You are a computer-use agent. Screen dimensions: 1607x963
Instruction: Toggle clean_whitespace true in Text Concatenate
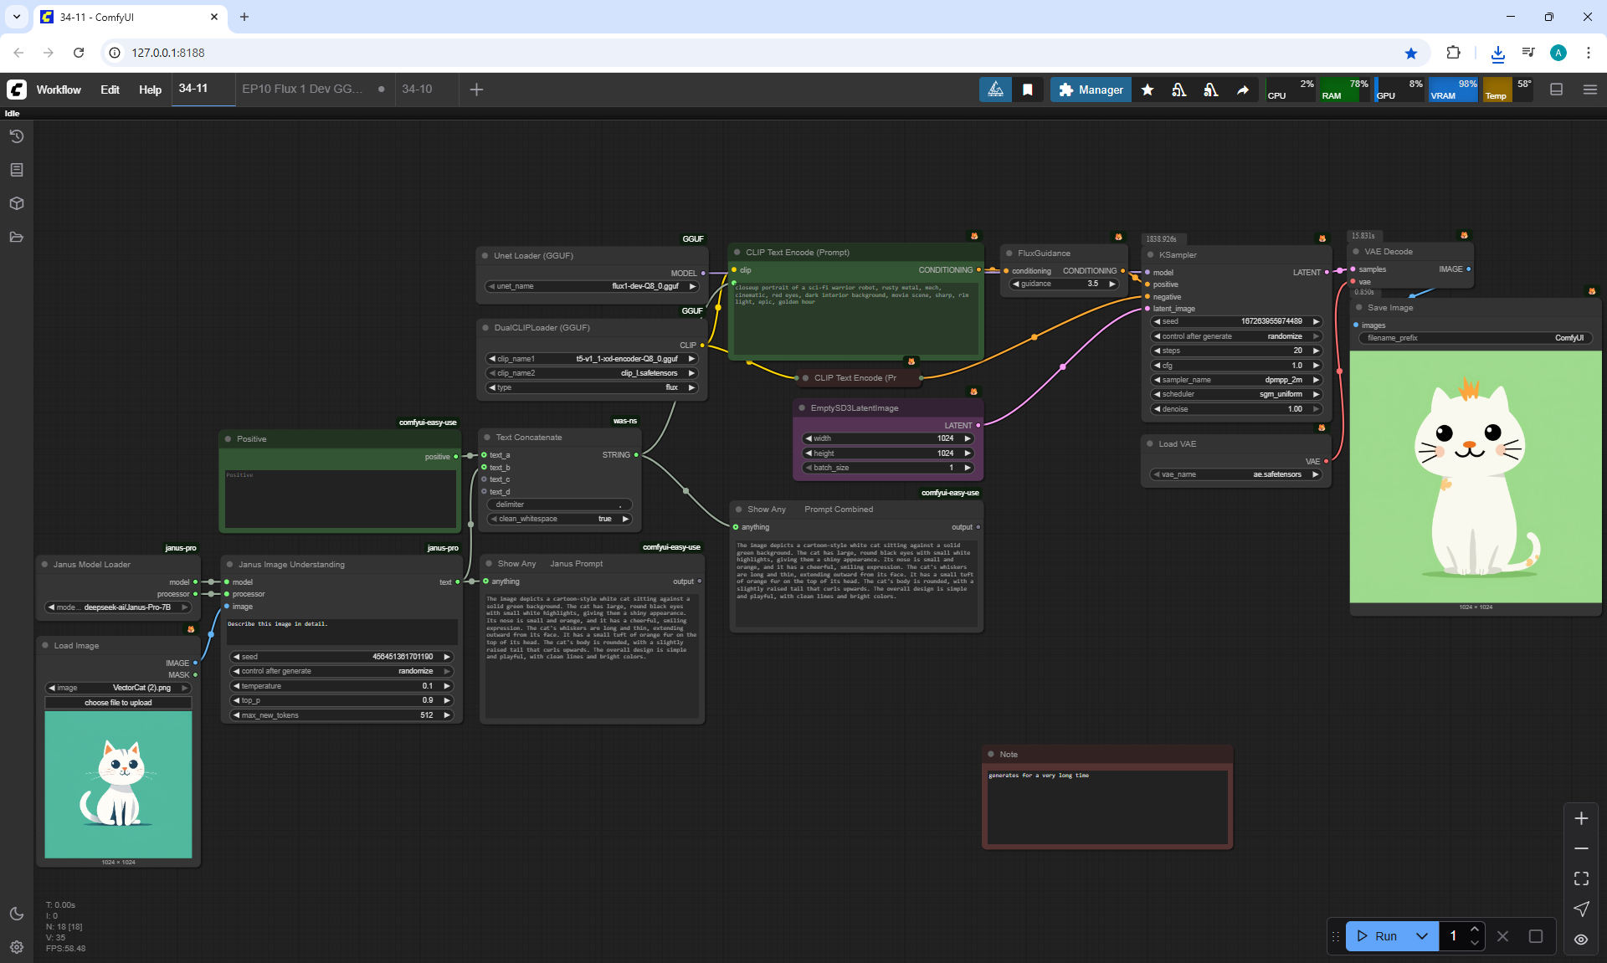(x=560, y=519)
